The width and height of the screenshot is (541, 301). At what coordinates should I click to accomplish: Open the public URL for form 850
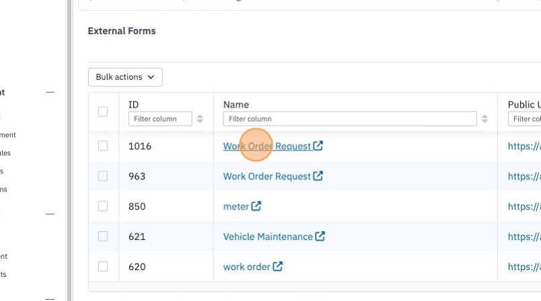tap(524, 207)
